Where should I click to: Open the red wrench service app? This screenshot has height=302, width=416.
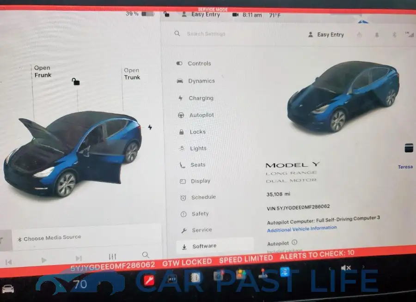[148, 280]
